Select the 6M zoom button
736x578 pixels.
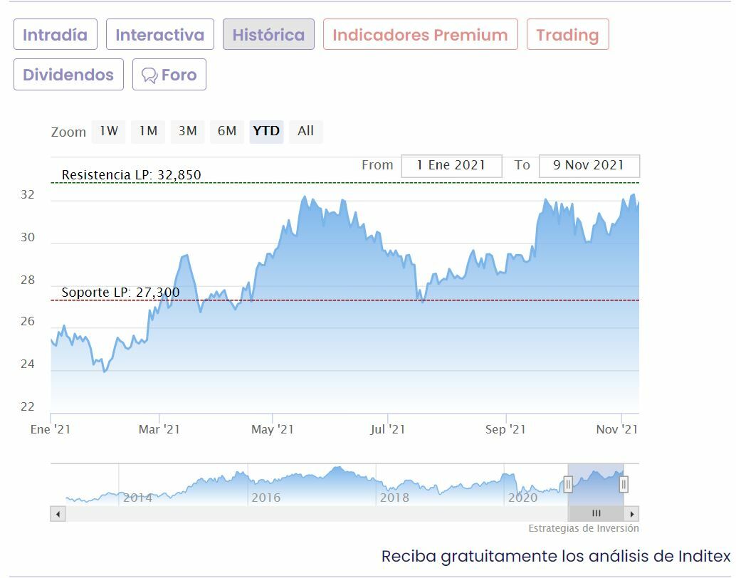point(227,131)
